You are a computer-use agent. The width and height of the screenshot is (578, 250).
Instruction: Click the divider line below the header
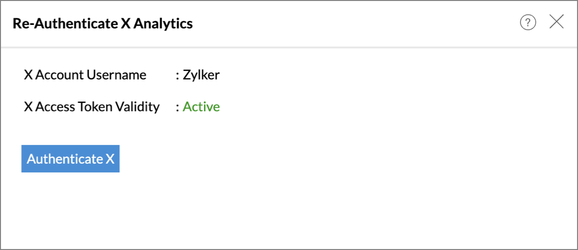pyautogui.click(x=289, y=47)
